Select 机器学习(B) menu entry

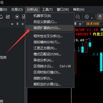pyautogui.click(x=50, y=16)
